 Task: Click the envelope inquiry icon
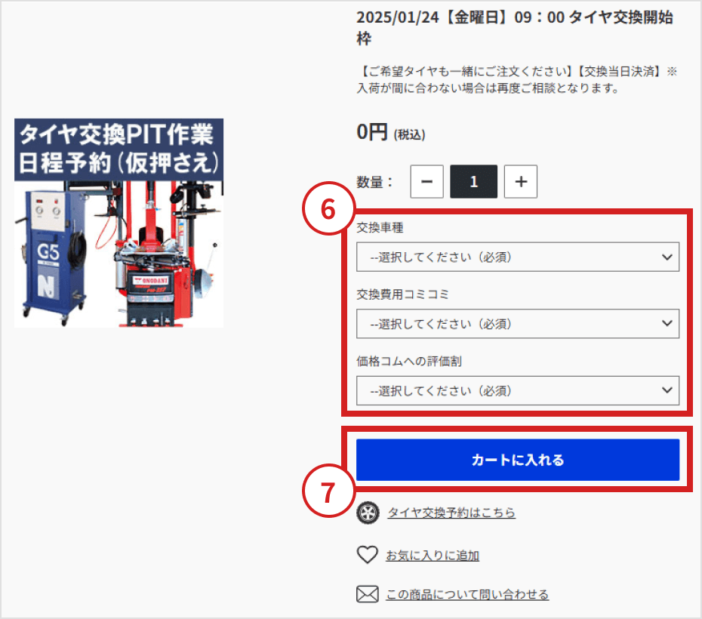coord(368,594)
